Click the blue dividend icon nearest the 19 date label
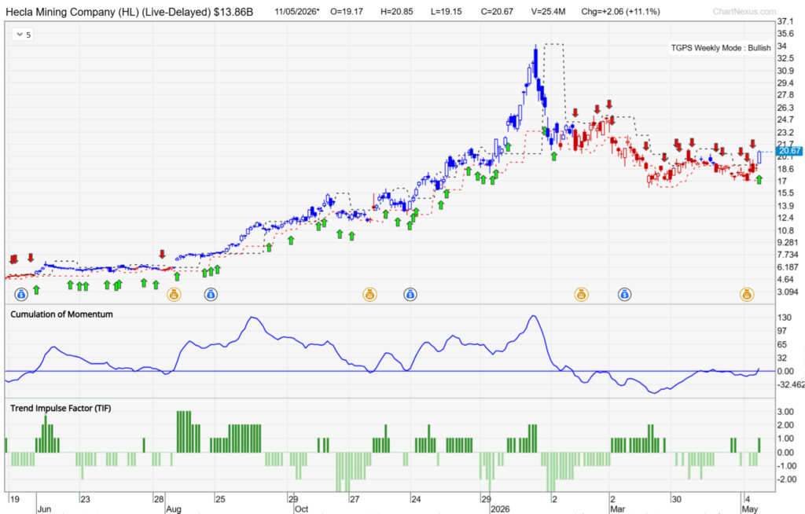Screen dimensions: 805x514 (x=21, y=295)
